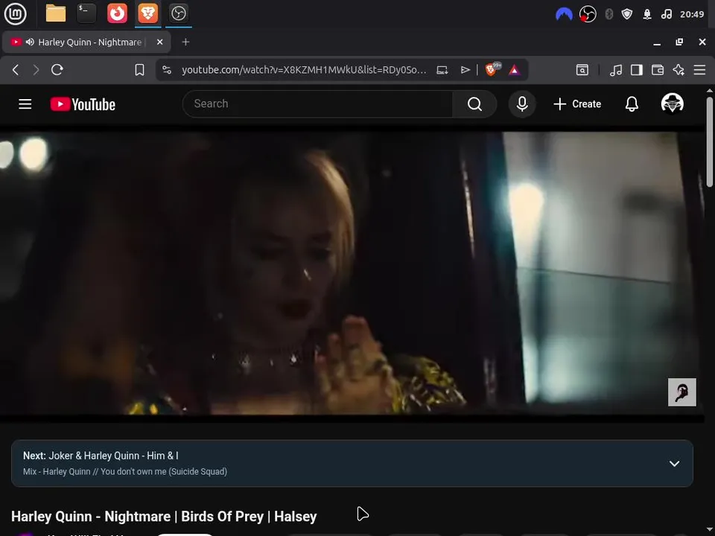Click the address bar URL
This screenshot has height=536, width=715.
(x=304, y=70)
